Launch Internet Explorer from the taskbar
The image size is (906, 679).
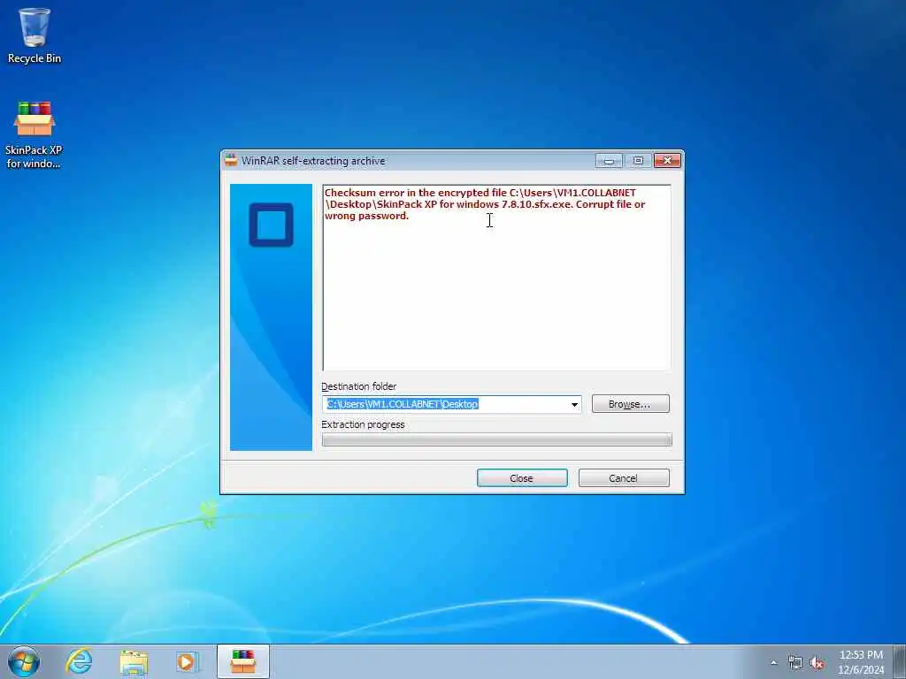point(79,661)
